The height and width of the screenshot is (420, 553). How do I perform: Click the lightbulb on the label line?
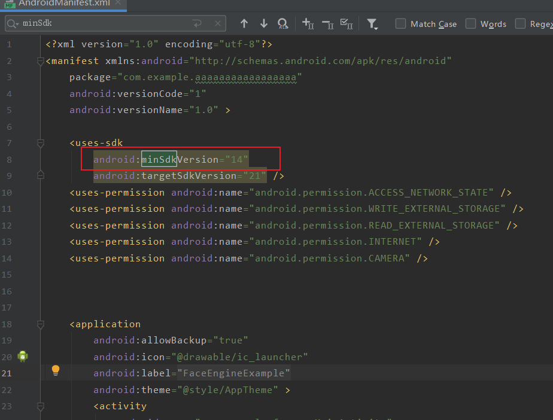click(x=55, y=370)
